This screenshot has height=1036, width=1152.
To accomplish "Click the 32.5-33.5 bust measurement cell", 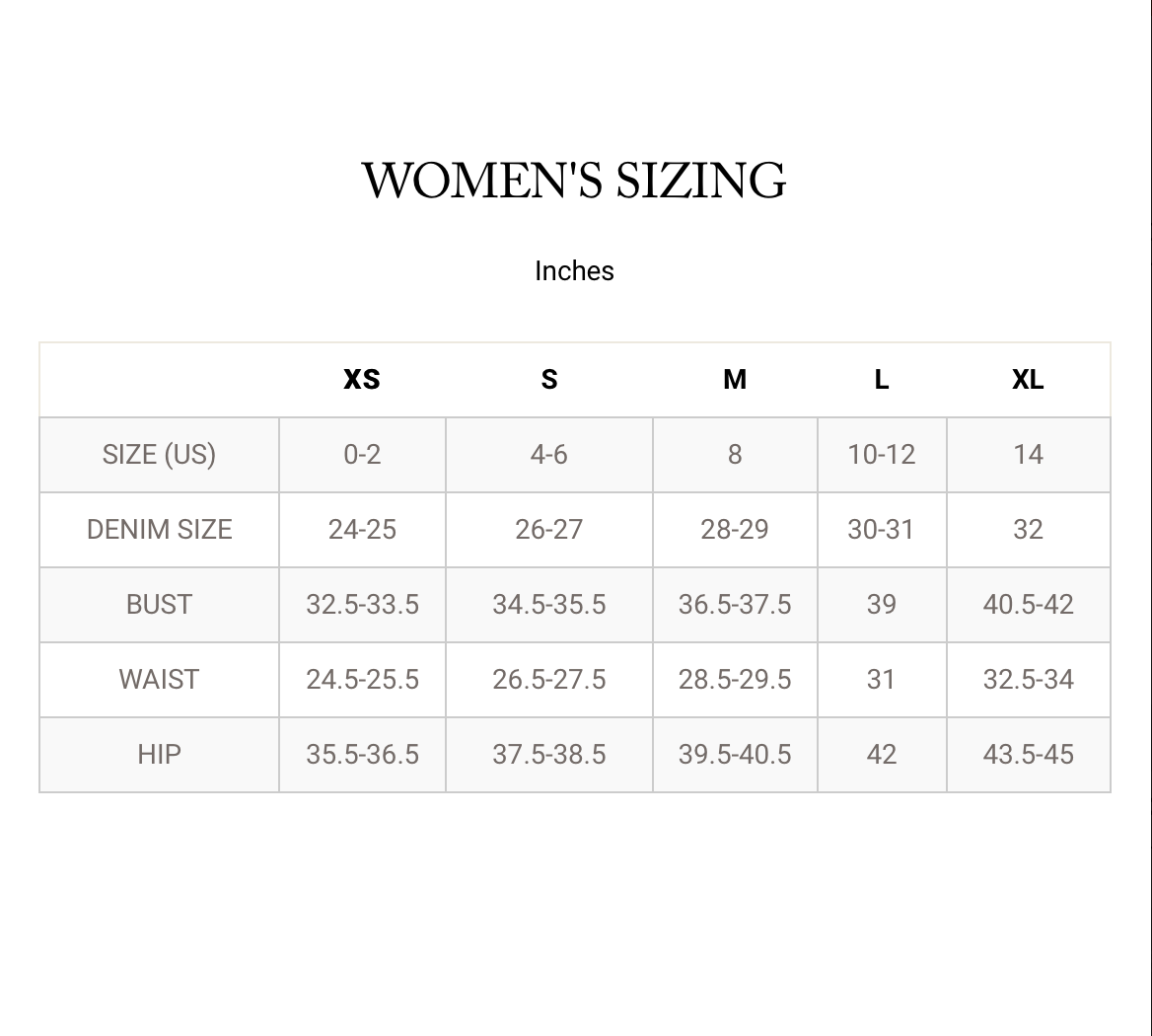I will pos(362,605).
